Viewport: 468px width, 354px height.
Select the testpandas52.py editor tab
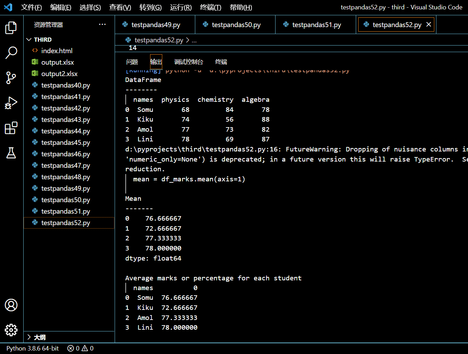point(397,25)
